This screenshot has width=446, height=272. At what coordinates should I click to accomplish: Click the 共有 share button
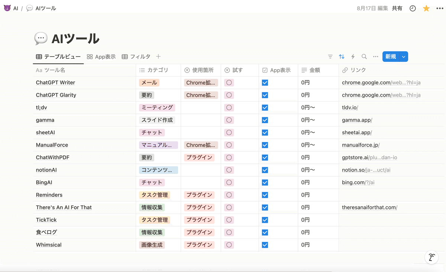(397, 8)
